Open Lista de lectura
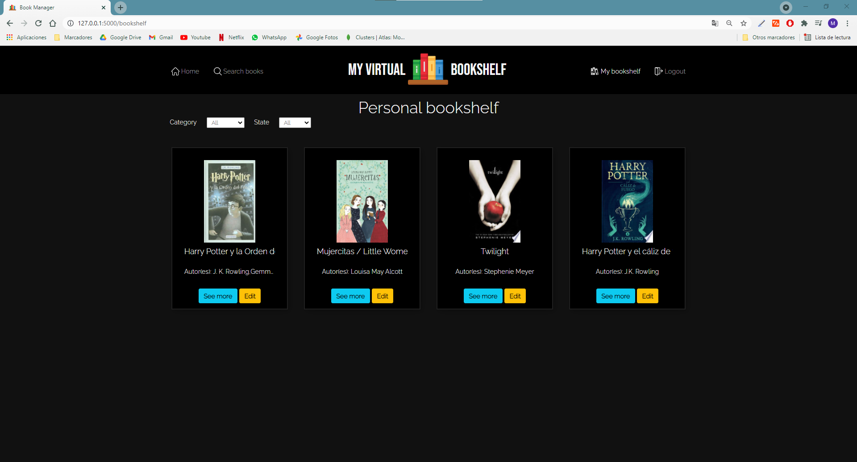857x462 pixels. pyautogui.click(x=828, y=37)
